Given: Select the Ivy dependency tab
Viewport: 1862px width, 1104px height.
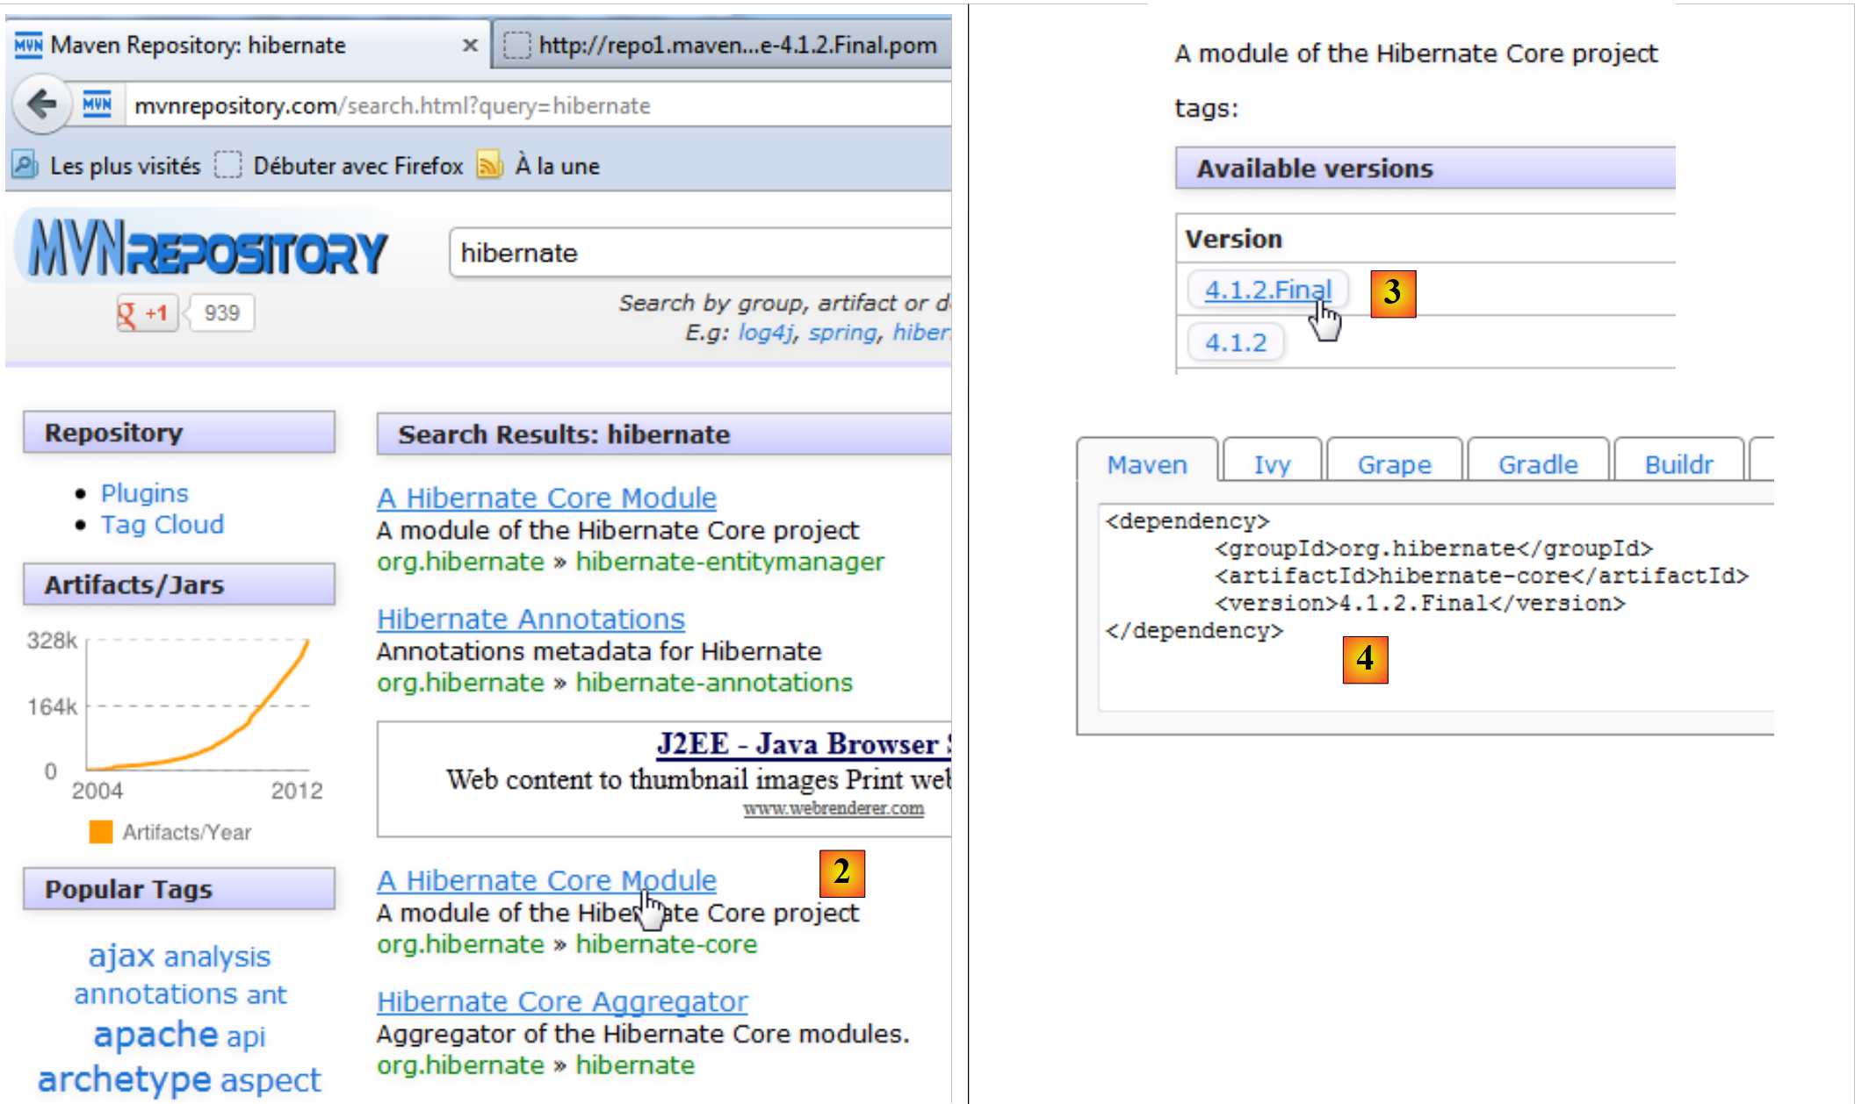Looking at the screenshot, I should [1272, 463].
